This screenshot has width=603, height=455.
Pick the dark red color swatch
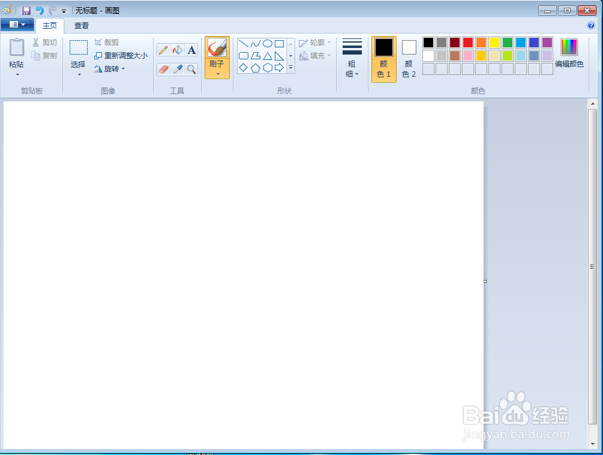click(455, 43)
